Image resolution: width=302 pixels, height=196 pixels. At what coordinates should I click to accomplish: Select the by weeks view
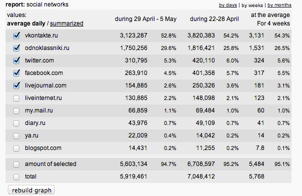pyautogui.click(x=252, y=5)
